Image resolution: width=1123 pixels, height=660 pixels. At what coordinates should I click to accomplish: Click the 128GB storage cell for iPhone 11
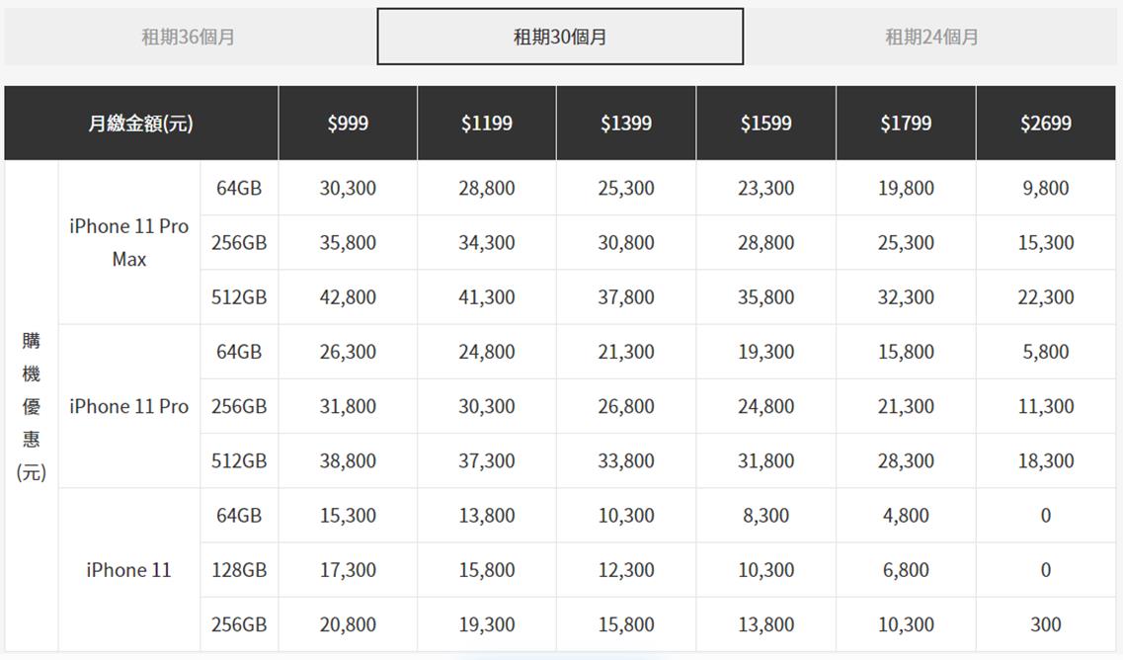[x=239, y=570]
